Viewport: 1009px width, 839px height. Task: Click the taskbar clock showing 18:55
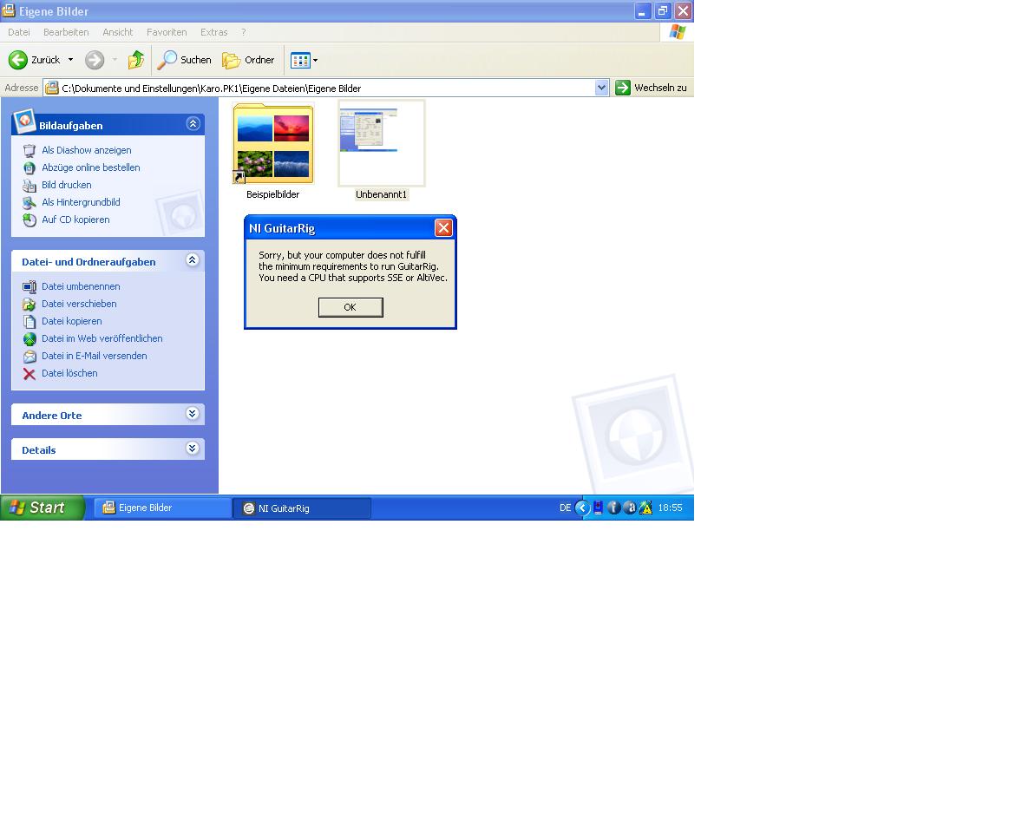click(670, 508)
